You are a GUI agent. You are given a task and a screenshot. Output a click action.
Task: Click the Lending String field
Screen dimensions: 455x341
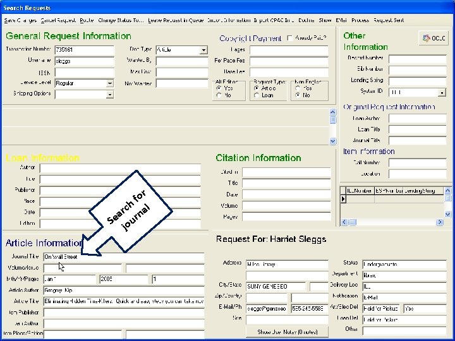418,81
